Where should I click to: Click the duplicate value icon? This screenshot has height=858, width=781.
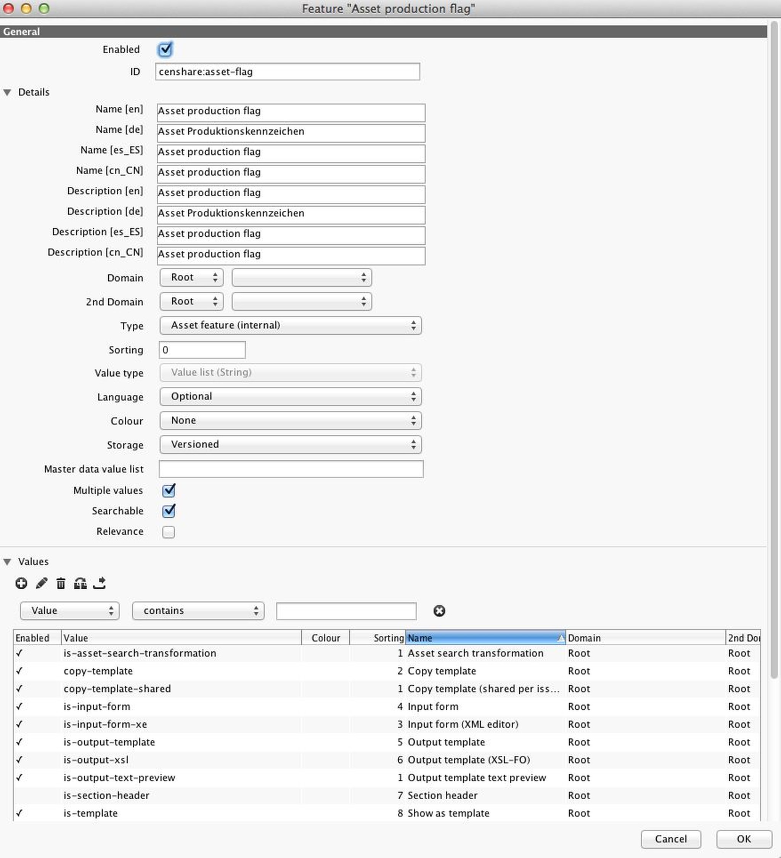pyautogui.click(x=80, y=583)
